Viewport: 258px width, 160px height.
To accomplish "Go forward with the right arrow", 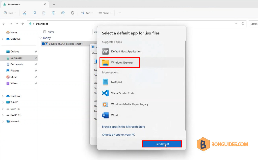I will click(11, 24).
